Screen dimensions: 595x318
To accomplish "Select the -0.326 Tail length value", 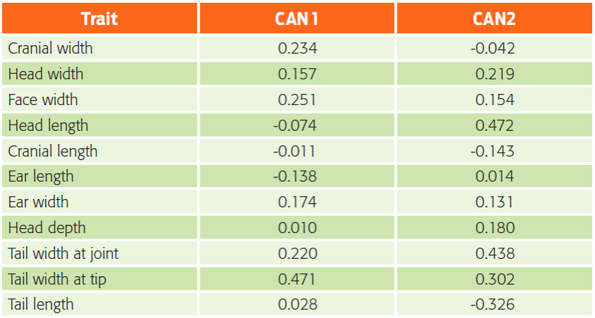I will pos(493,305).
